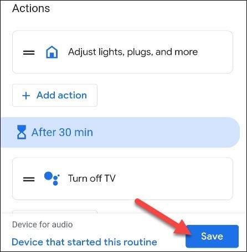Click the reorder handle beside Adjust lights

(x=29, y=53)
